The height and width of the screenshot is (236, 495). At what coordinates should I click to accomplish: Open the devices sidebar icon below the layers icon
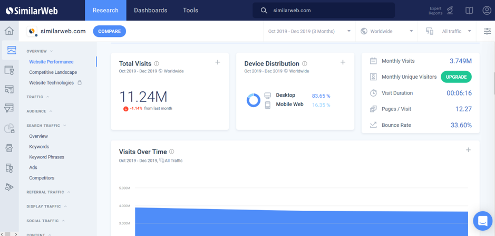(x=9, y=168)
